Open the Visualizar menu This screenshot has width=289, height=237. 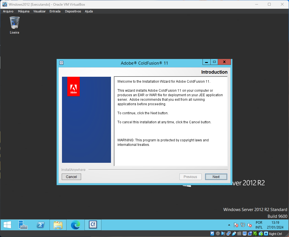coord(39,11)
